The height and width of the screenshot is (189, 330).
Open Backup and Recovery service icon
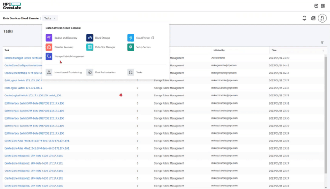coord(49,38)
